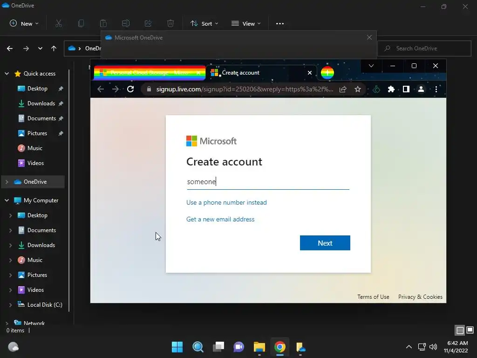Click the Share icon in Explorer toolbar
The width and height of the screenshot is (477, 358).
(x=148, y=23)
